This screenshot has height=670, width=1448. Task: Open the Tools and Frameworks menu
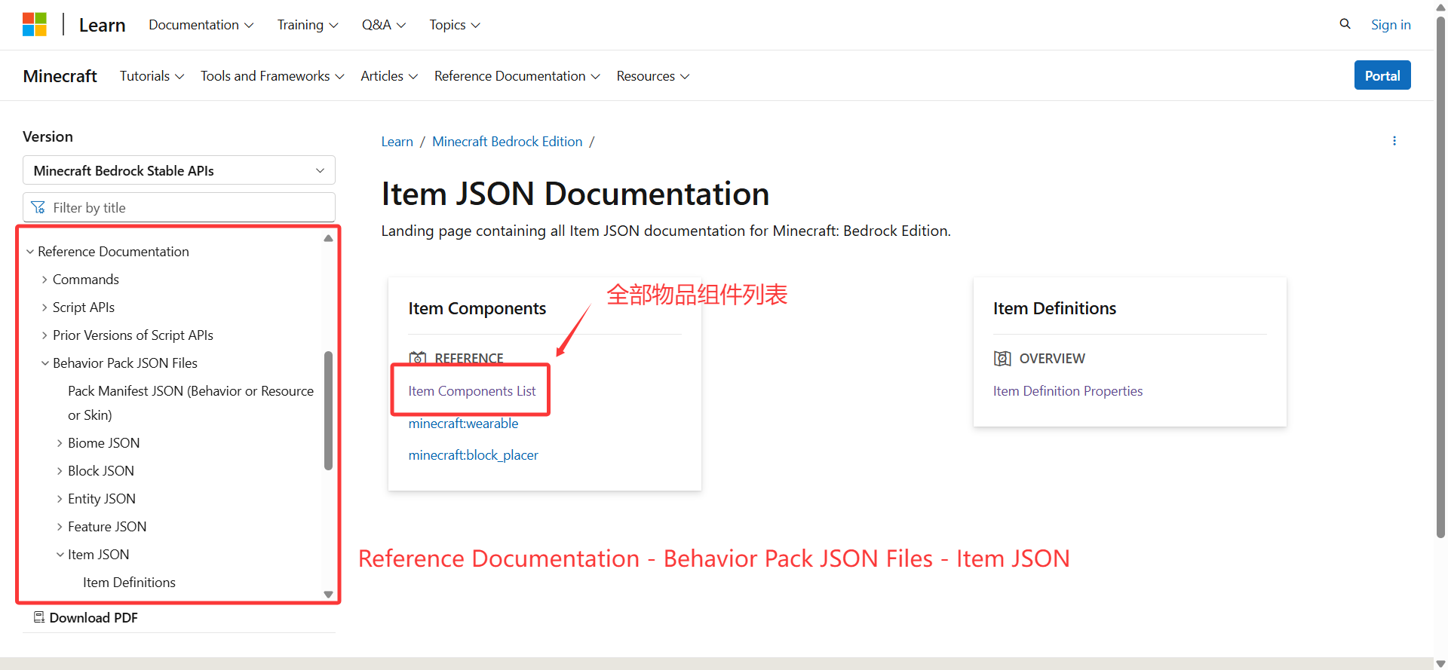click(271, 76)
